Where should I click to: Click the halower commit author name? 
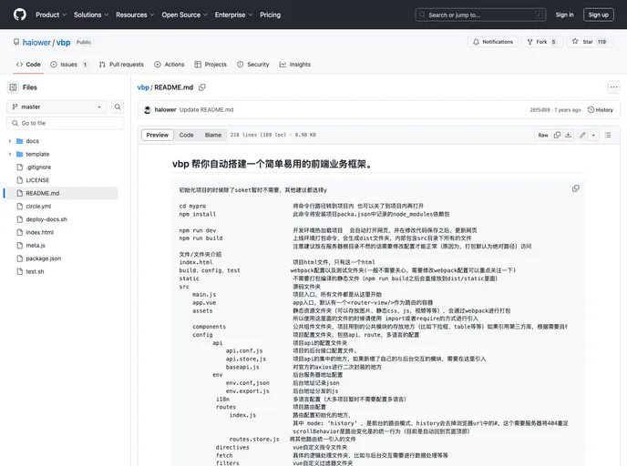pyautogui.click(x=165, y=110)
